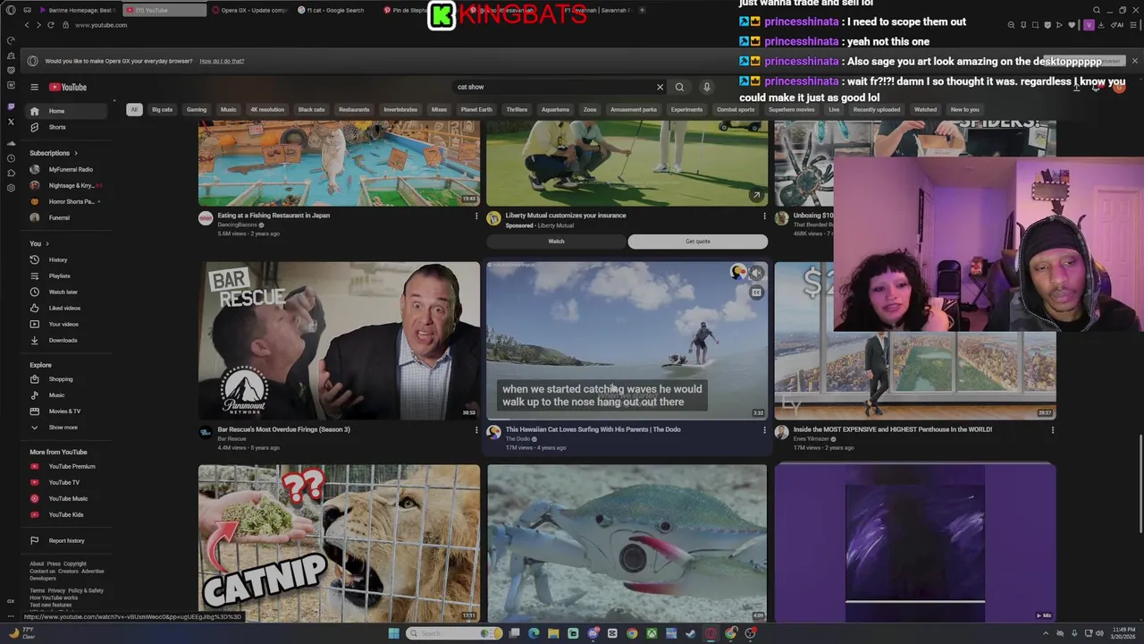Open Playlists in YouTube sidebar
Image resolution: width=1144 pixels, height=644 pixels.
click(x=68, y=275)
